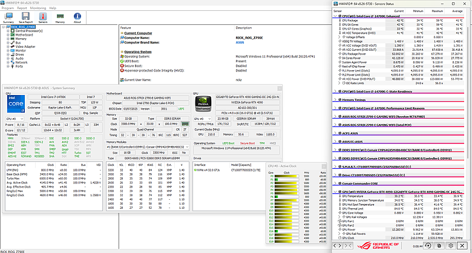Open the Summary toolbar icon
Screen dimensions: 472x253
[x=8, y=18]
